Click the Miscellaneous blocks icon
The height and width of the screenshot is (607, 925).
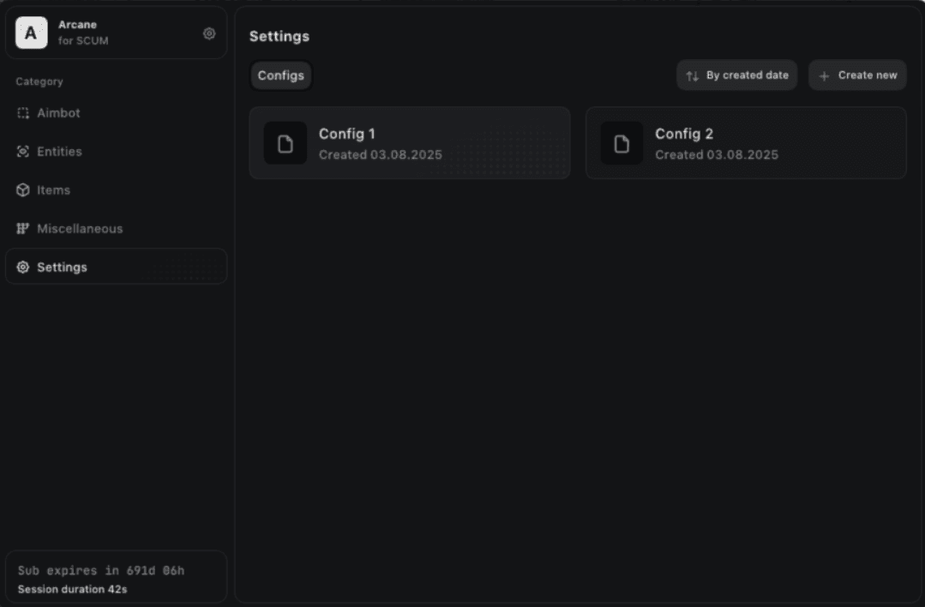tap(23, 229)
